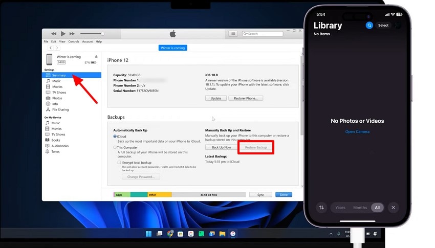Select Summary in the Settings sidebar
This screenshot has height=248, width=435.
72,75
